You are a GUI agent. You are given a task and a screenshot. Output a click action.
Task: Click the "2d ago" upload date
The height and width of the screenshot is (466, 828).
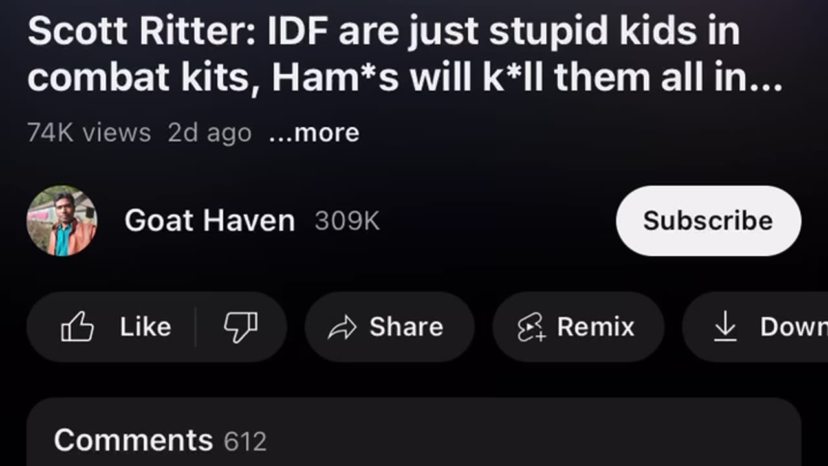[x=210, y=133]
